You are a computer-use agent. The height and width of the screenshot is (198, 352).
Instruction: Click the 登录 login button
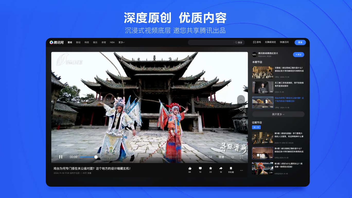(300, 42)
